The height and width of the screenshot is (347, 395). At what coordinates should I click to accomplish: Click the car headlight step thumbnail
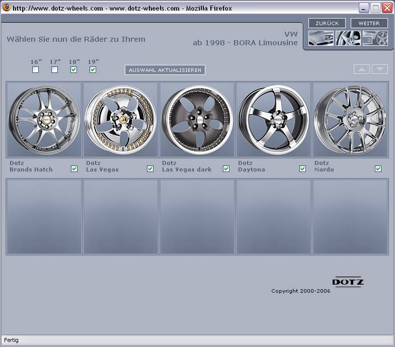pyautogui.click(x=321, y=38)
